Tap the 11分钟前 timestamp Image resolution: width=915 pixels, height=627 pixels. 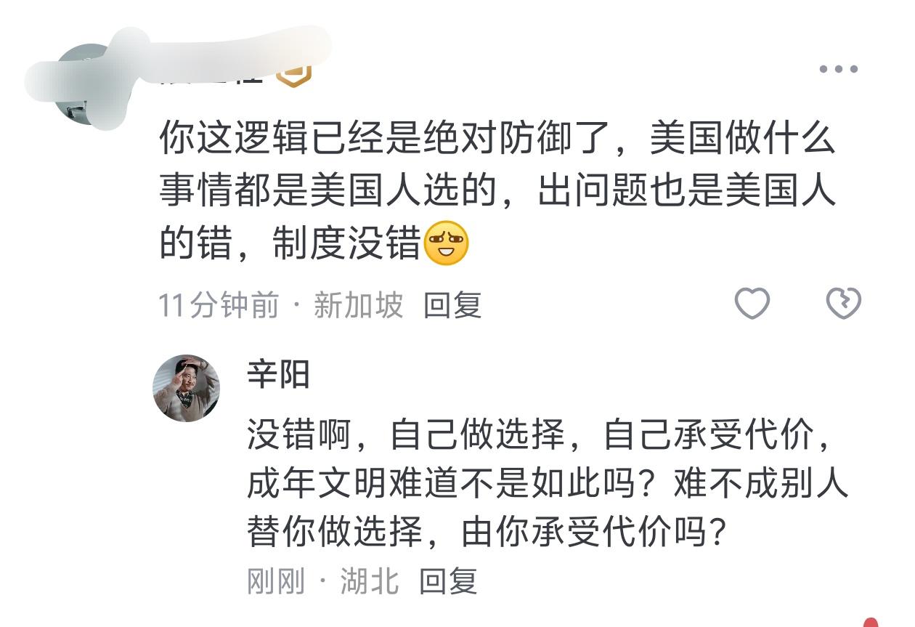[x=219, y=306]
